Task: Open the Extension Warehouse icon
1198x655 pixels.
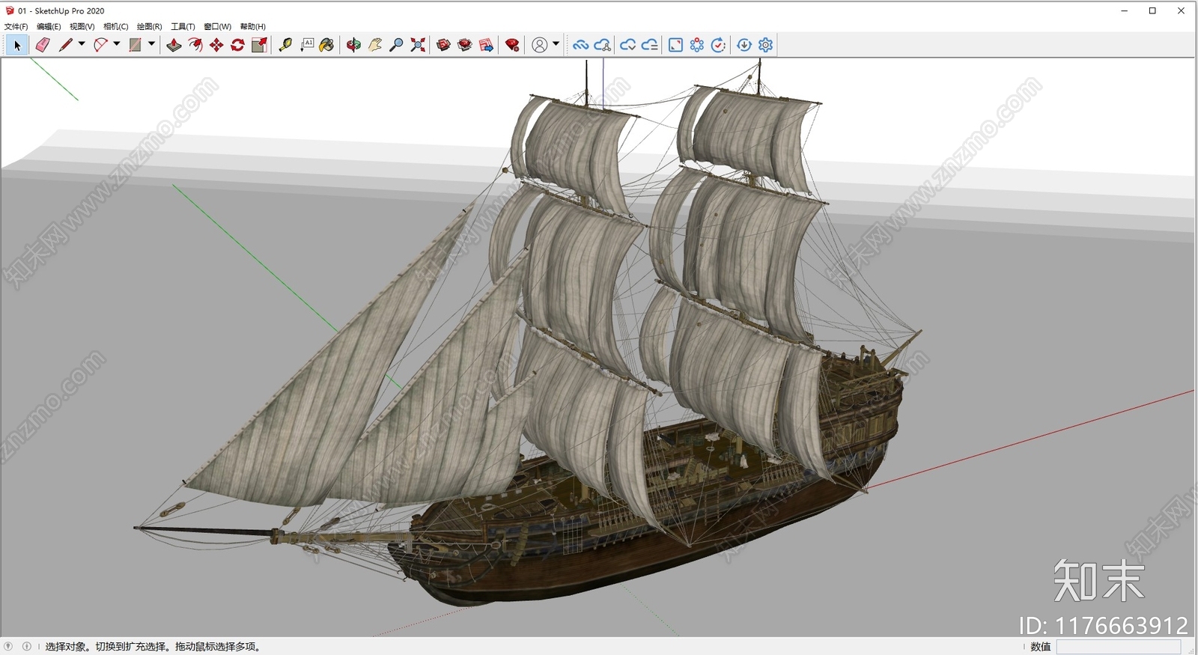Action: pos(465,46)
